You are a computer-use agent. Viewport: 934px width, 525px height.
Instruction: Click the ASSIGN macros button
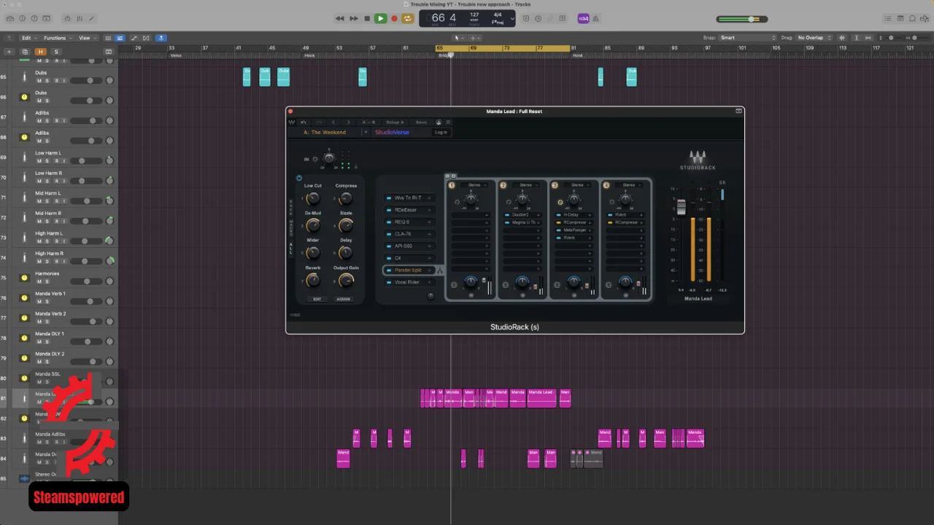coord(343,299)
